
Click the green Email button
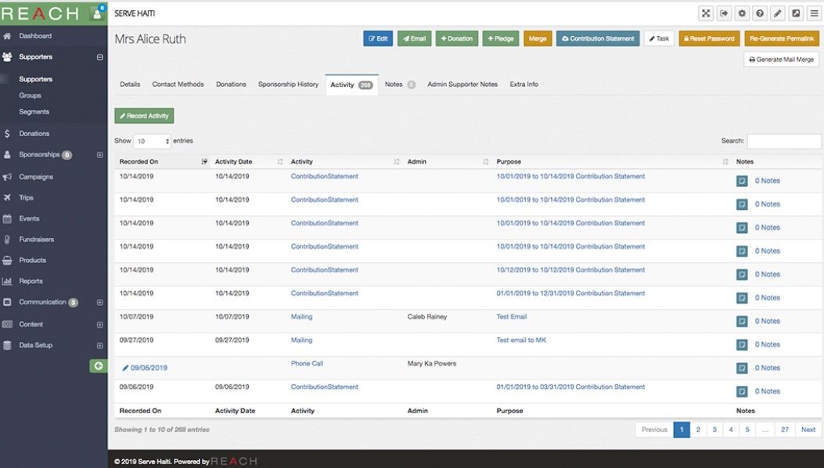[x=414, y=38]
